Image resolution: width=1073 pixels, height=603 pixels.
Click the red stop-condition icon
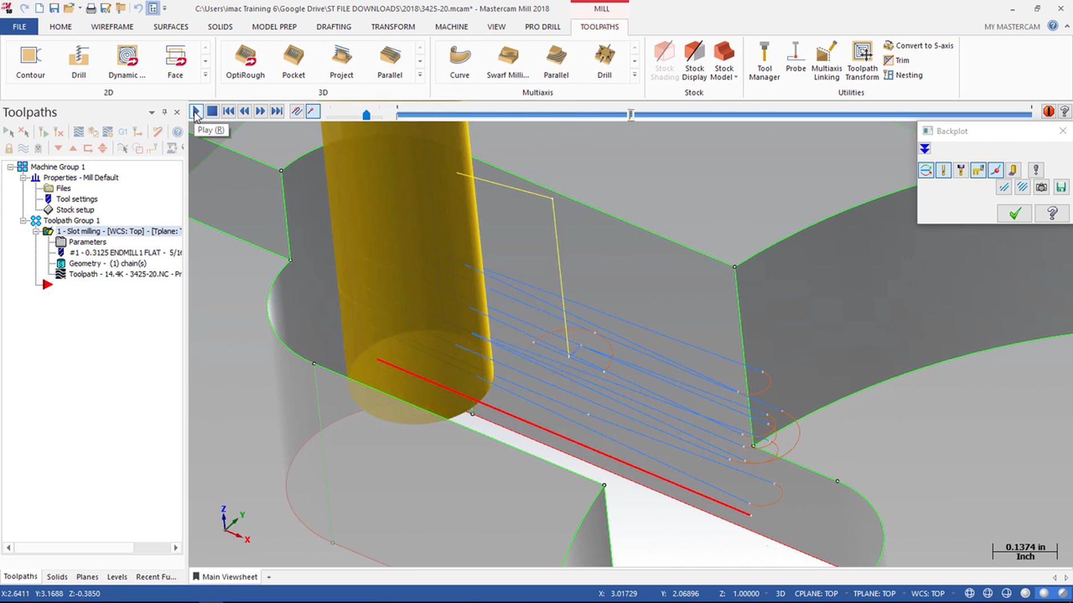point(1048,112)
